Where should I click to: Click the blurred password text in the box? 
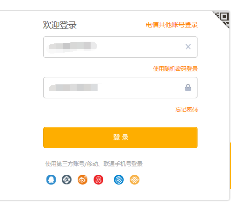73,87
